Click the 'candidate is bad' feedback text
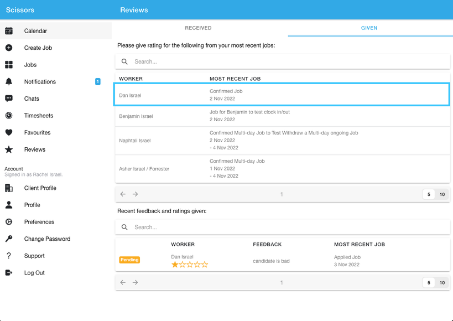Viewport: 453px width, 321px height. [271, 261]
